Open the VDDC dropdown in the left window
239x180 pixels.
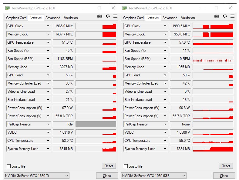48,132
